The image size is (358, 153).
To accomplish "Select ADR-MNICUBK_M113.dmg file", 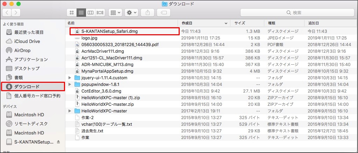I will click(107, 65).
